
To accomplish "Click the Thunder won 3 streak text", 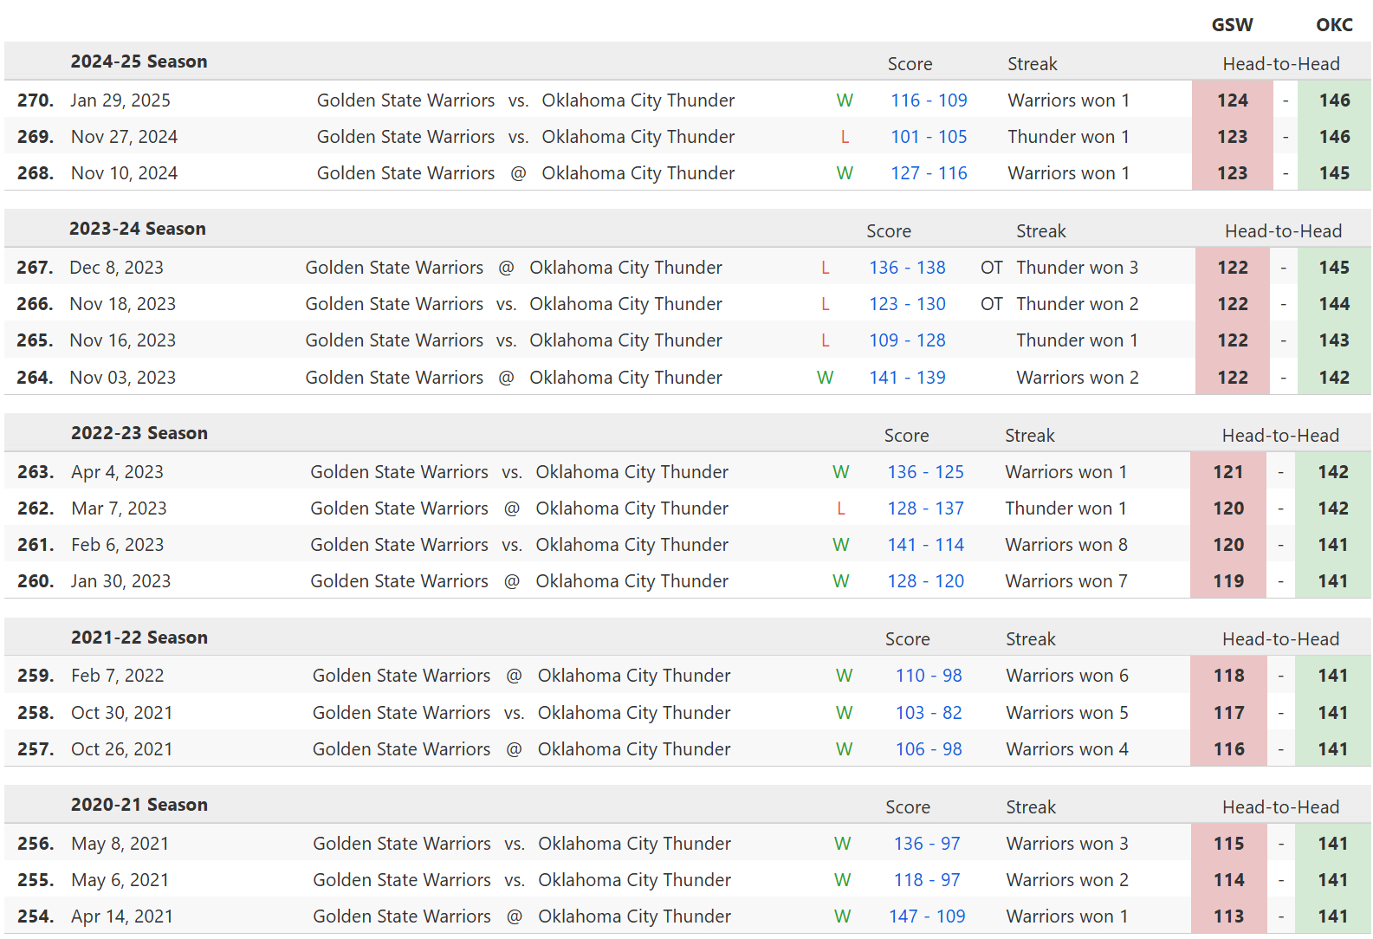I will 1077,268.
